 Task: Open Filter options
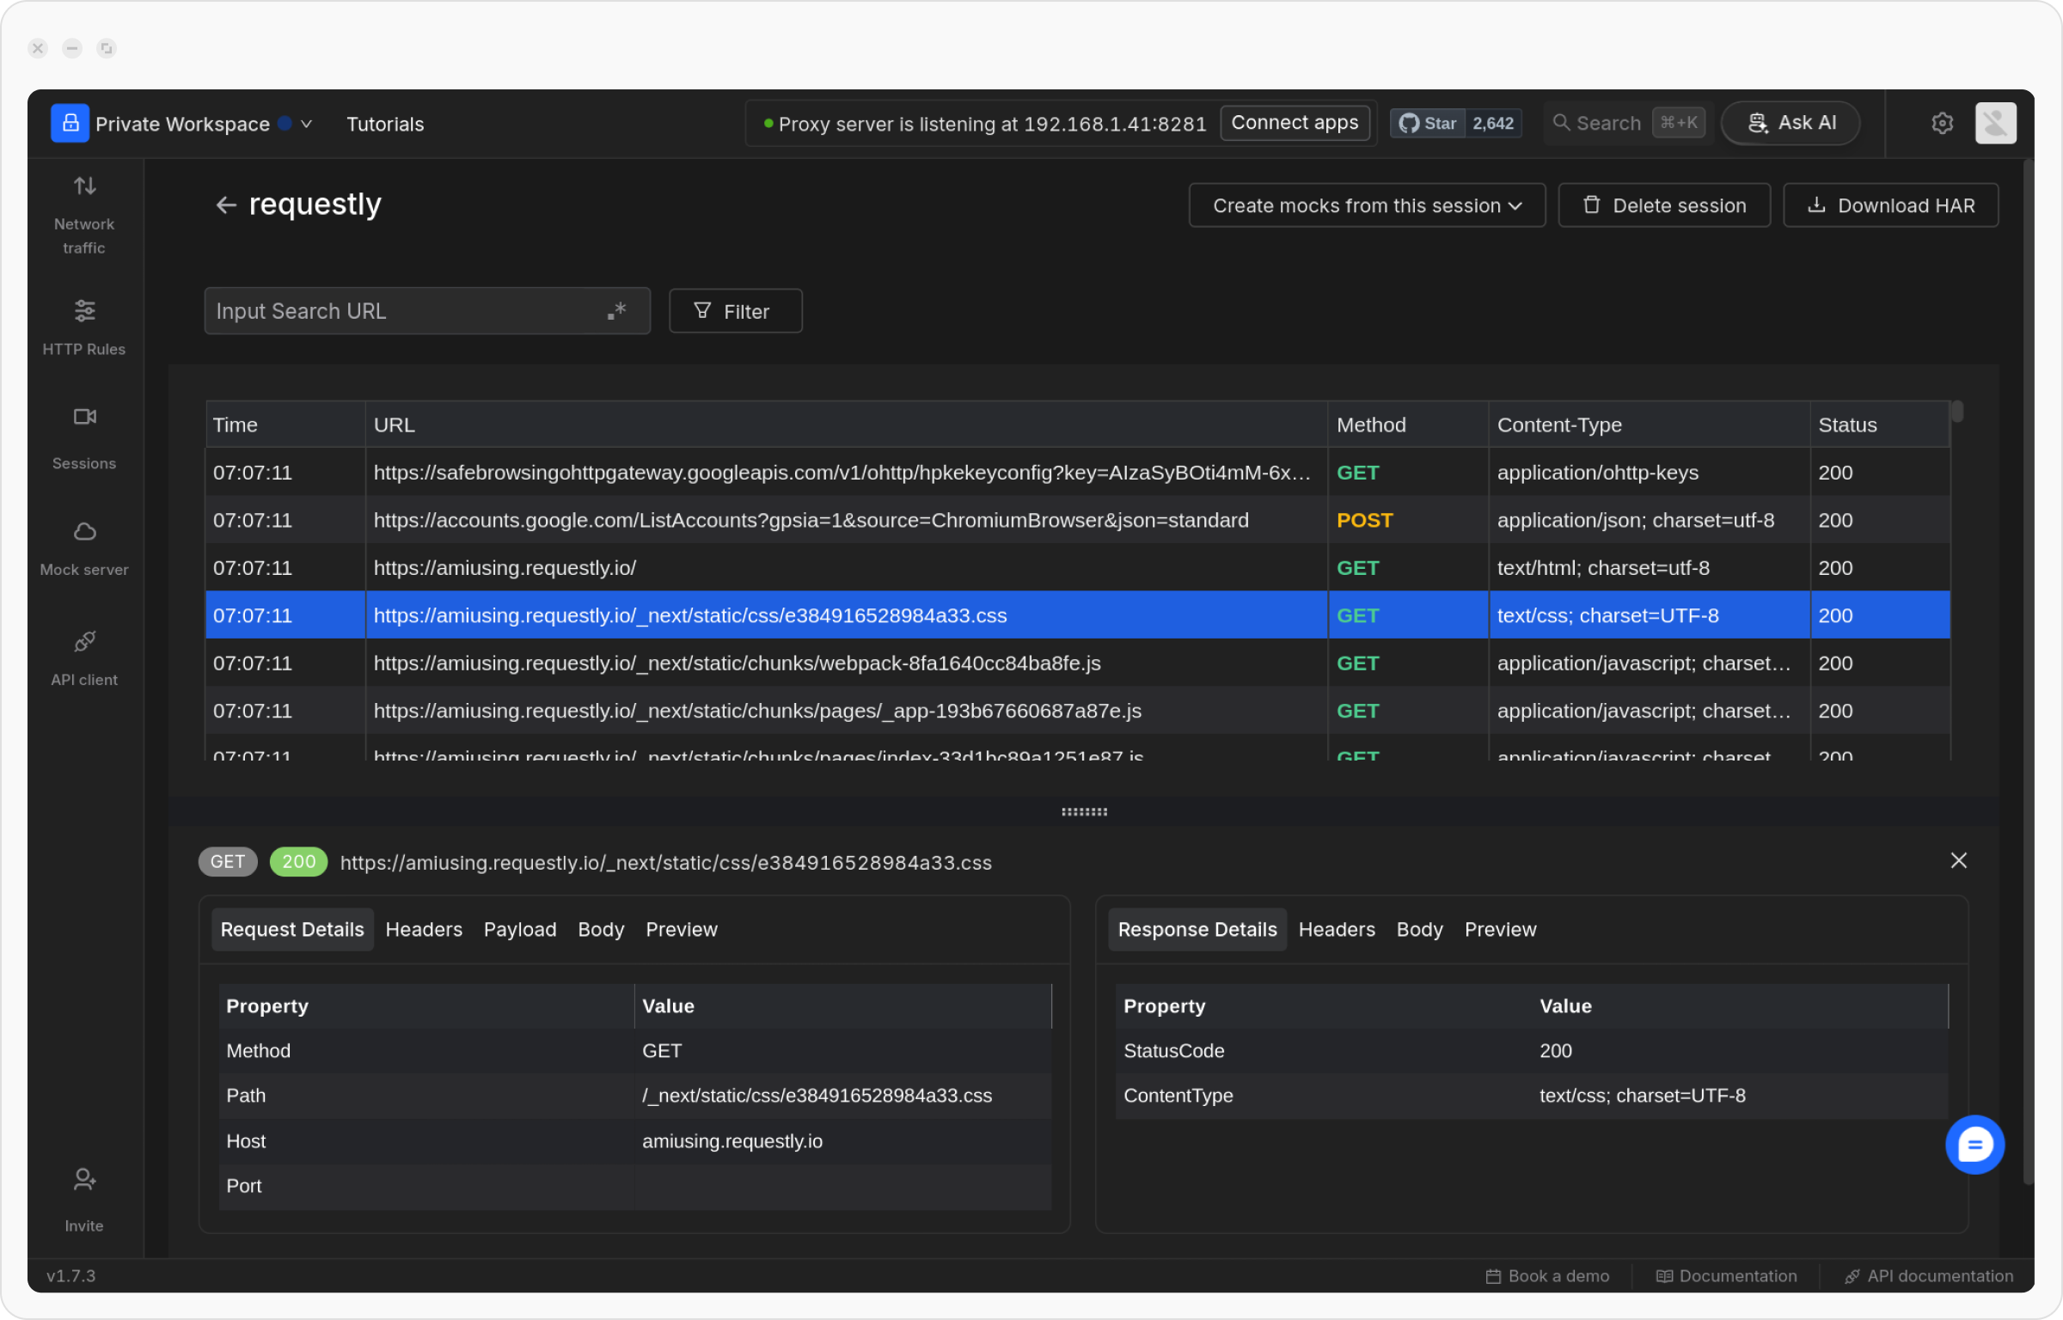735,310
